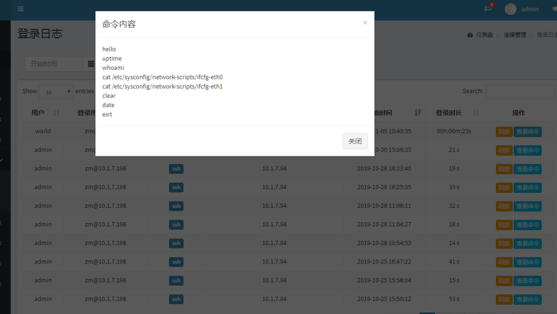
Task: Click 查看命令 for the 35 s row
Action: (528, 188)
